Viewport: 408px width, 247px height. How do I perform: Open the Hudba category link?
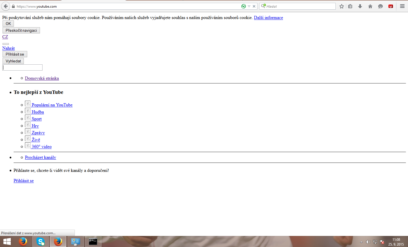pyautogui.click(x=38, y=112)
